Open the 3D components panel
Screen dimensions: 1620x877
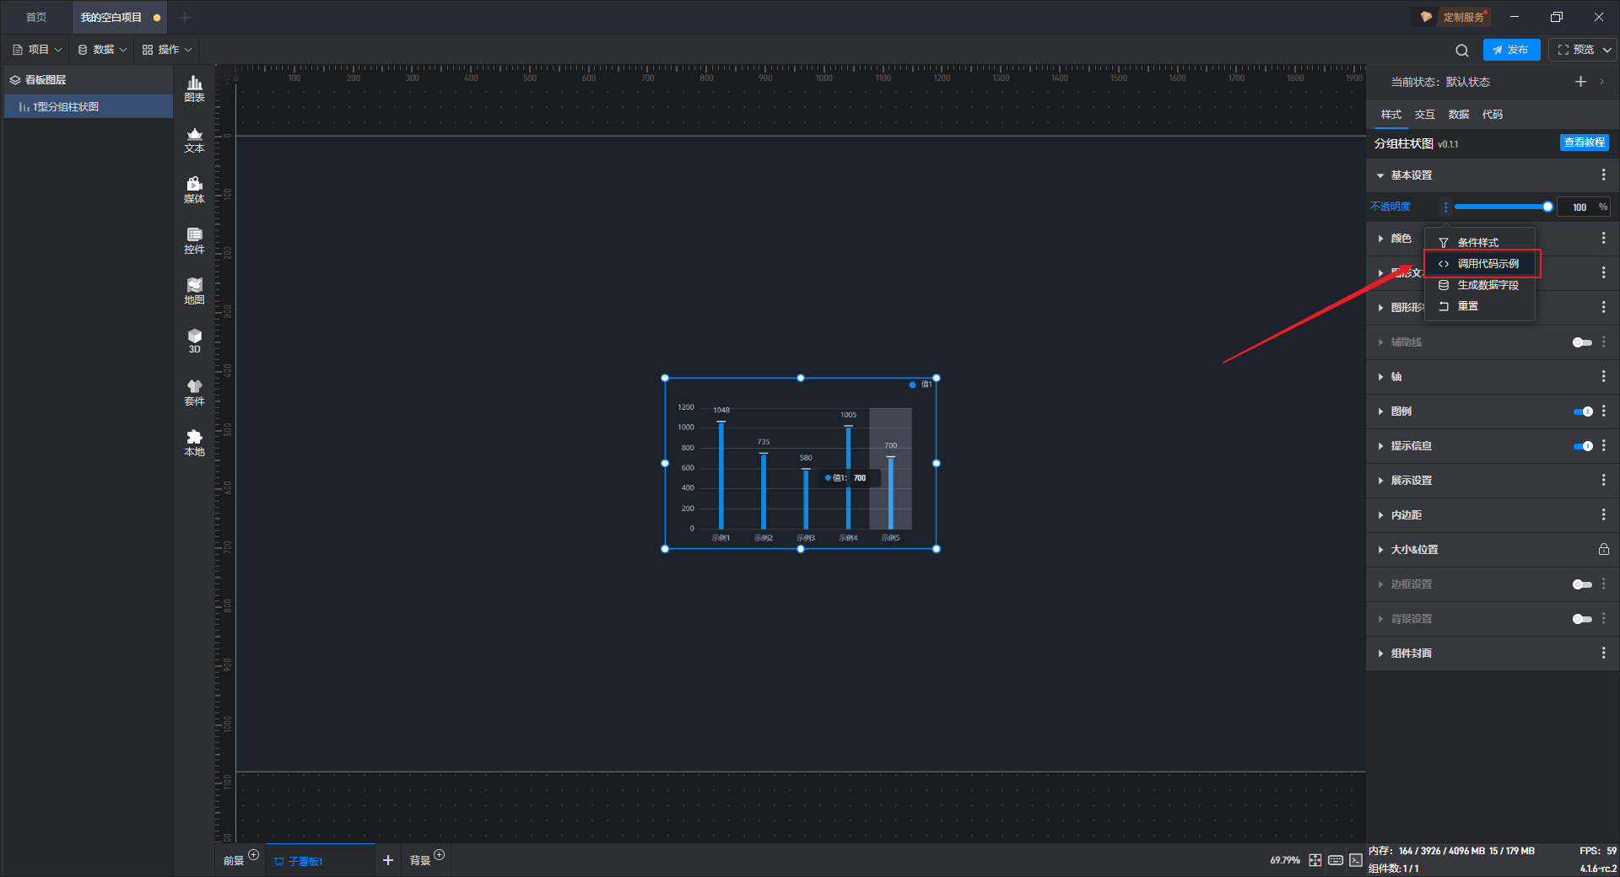tap(194, 341)
